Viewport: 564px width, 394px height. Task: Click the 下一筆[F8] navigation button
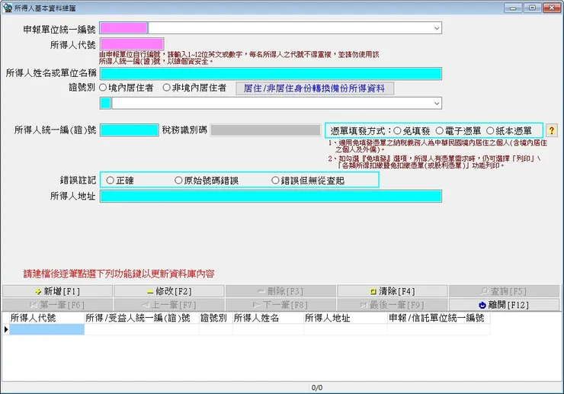(281, 305)
